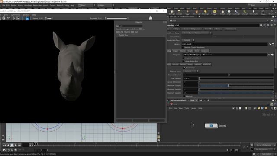Image resolution: width=277 pixels, height=156 pixels.
Task: Select the Portal Light shelf tool
Action: point(245,12)
